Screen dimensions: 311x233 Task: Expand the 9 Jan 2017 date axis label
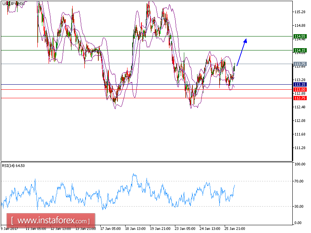[10, 229]
